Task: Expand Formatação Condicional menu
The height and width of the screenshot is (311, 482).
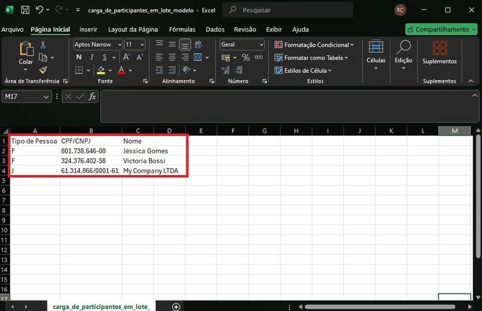Action: (314, 45)
